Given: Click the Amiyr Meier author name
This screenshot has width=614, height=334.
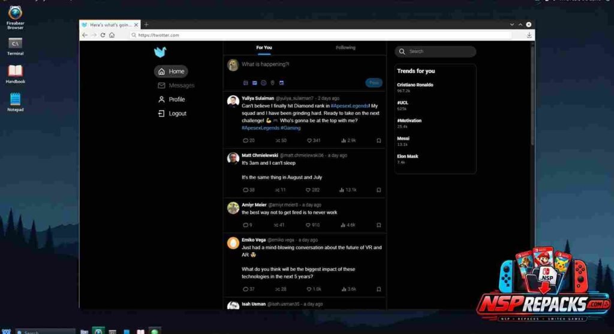Looking at the screenshot, I should 254,205.
